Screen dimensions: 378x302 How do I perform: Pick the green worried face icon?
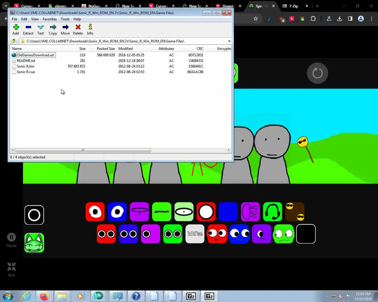tap(284, 234)
